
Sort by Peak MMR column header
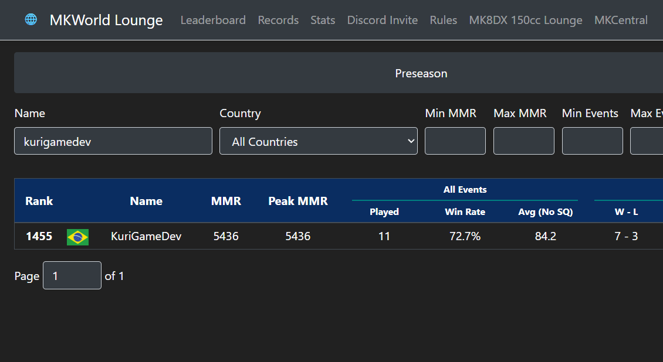tap(297, 201)
